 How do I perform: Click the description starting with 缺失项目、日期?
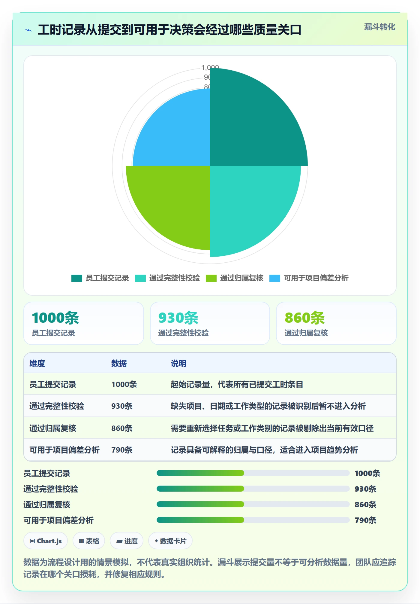pos(268,406)
